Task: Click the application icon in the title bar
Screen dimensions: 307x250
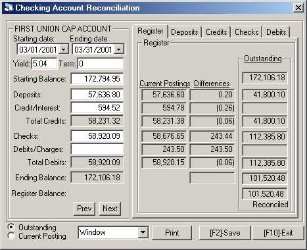Action: tap(8, 7)
